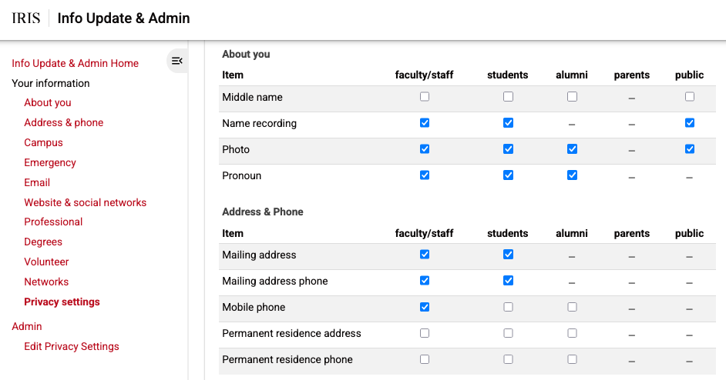Image resolution: width=726 pixels, height=380 pixels.
Task: Uncheck Mailing address phone for students
Action: click(x=509, y=281)
